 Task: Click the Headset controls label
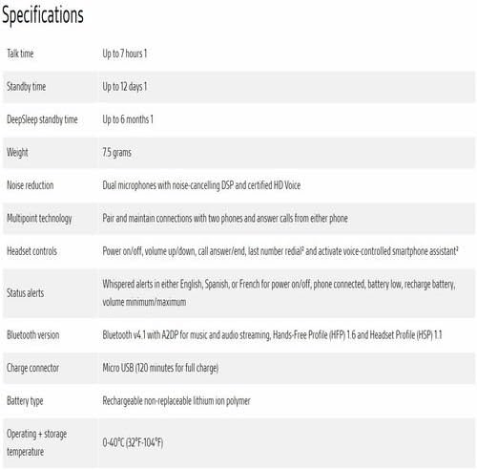pos(31,251)
